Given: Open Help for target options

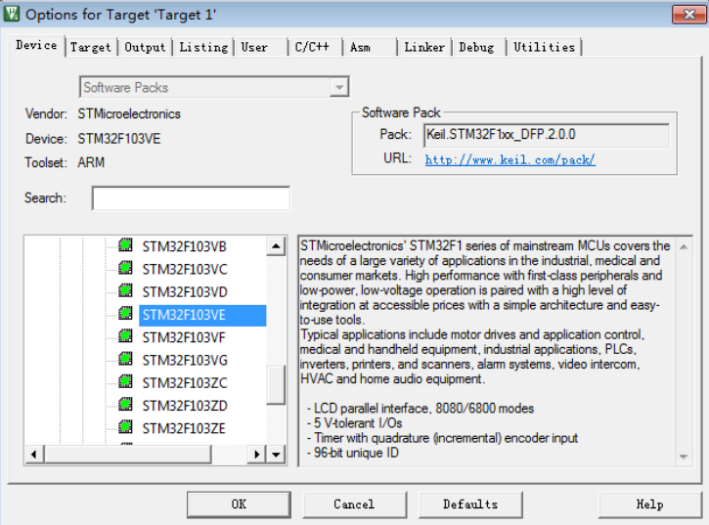Looking at the screenshot, I should point(649,504).
